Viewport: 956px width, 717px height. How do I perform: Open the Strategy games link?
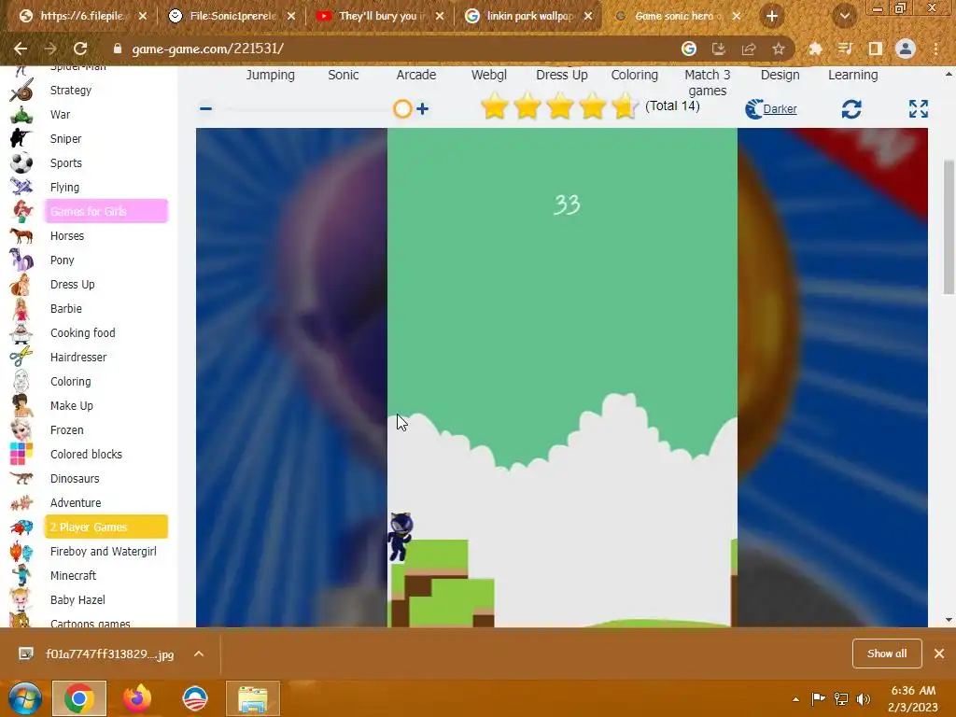point(71,91)
